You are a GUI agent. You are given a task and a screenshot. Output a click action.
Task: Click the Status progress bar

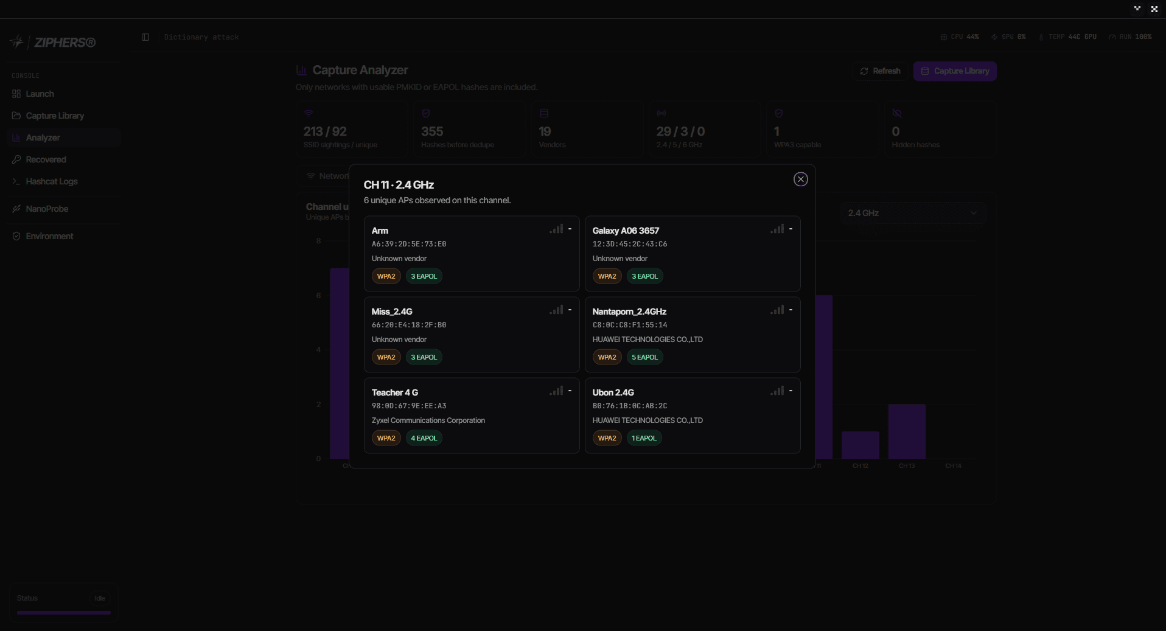(64, 613)
